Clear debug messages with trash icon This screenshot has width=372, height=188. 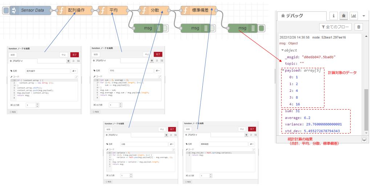pos(359,27)
